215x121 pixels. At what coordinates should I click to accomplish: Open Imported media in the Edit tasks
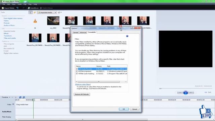(9, 31)
